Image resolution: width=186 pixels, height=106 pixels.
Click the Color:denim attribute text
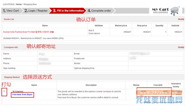tap(94, 33)
